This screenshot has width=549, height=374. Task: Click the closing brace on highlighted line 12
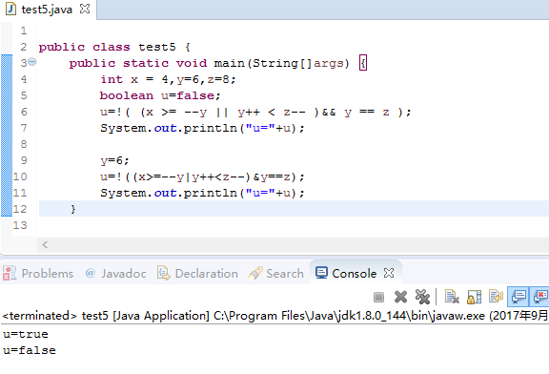(x=72, y=209)
